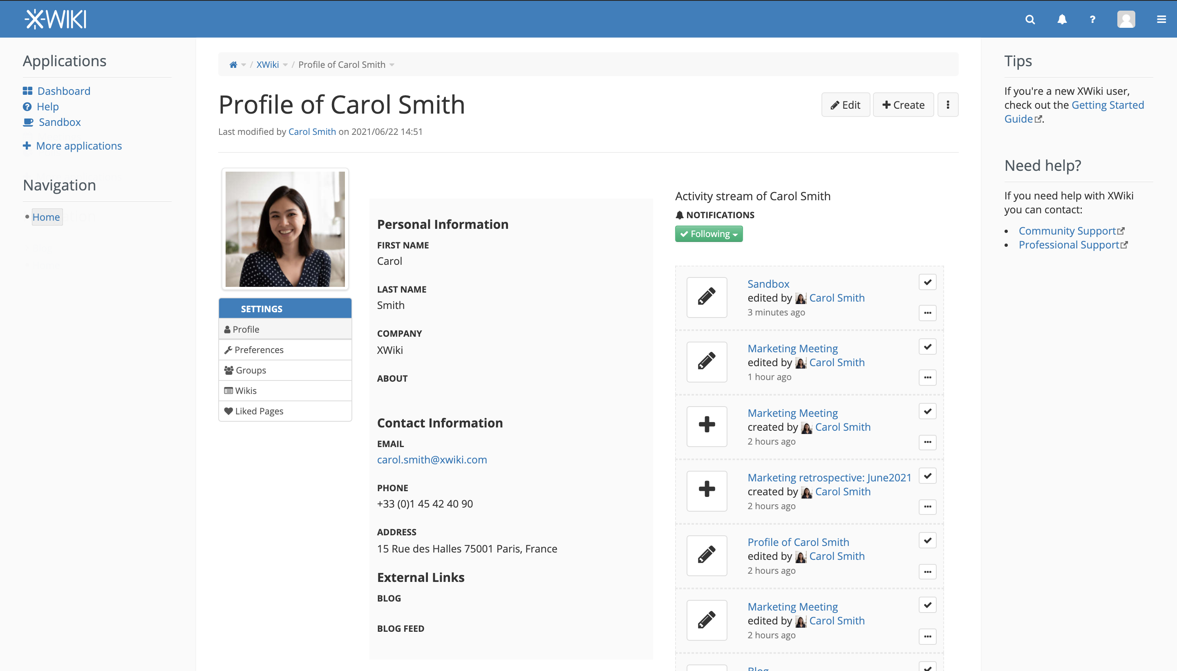
Task: Open the user avatar menu in the header
Action: pos(1126,19)
